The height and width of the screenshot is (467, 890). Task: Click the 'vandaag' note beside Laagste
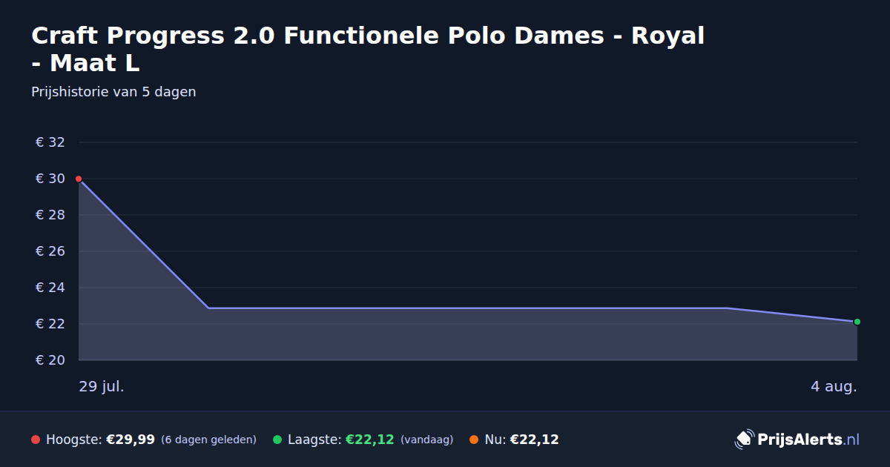click(x=426, y=440)
